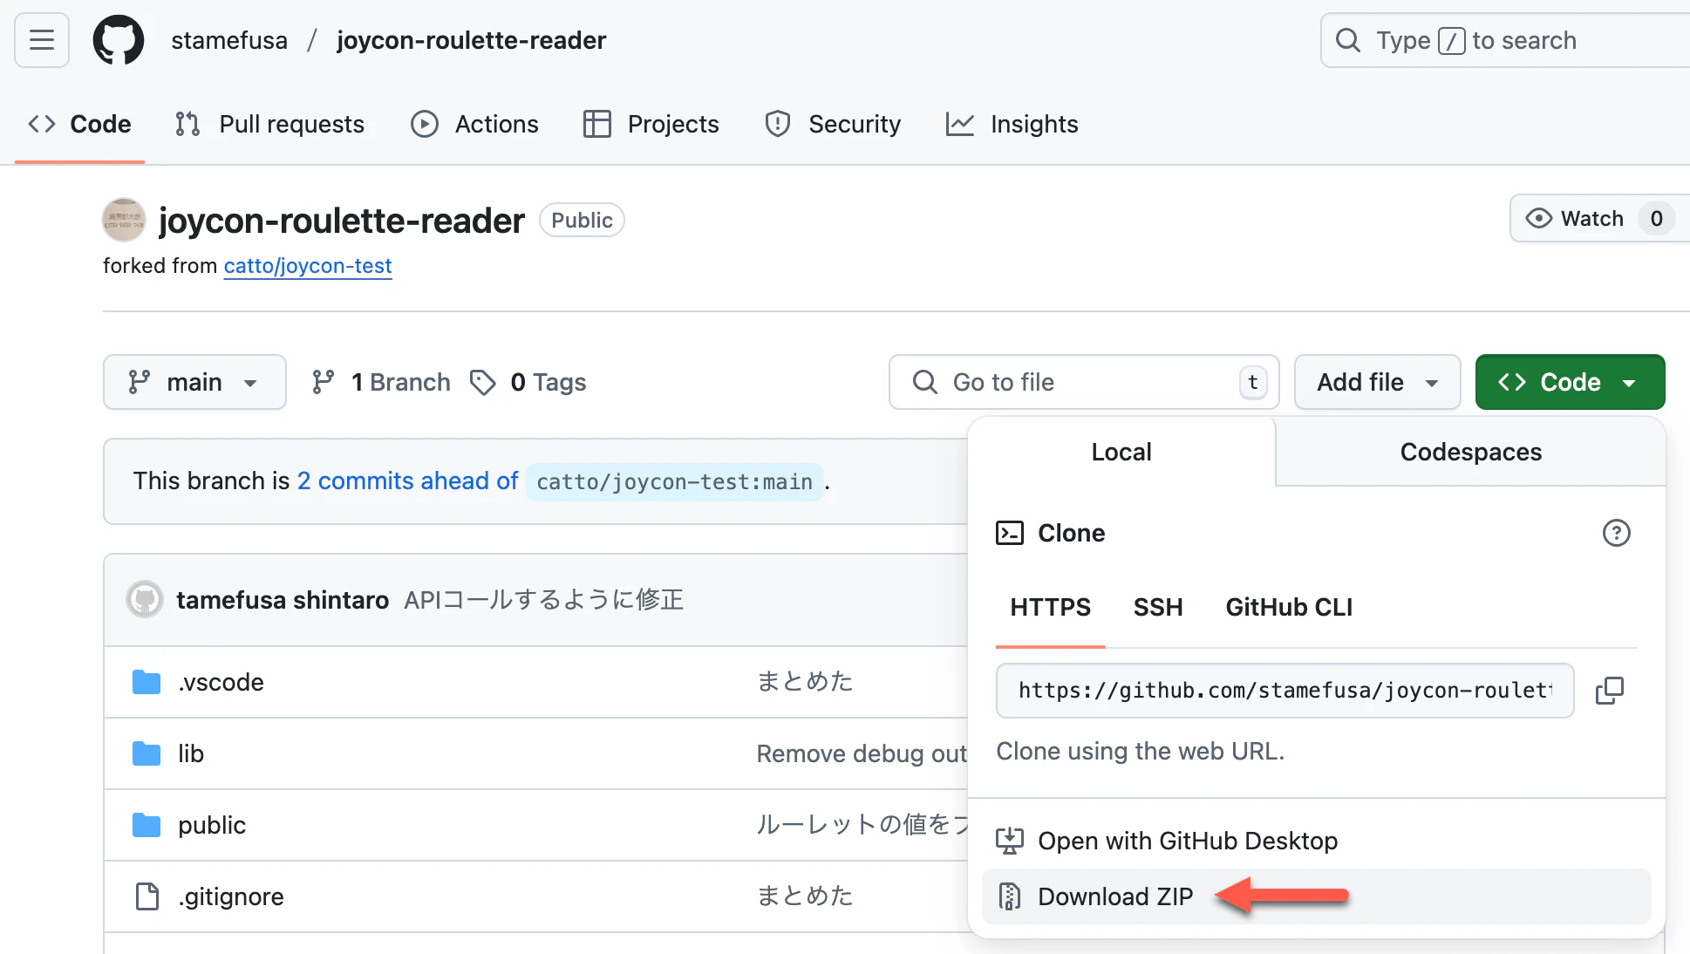Screen dimensions: 1690x954
Task: Click the tamefusa shintaro commit author avatar
Action: pyautogui.click(x=145, y=600)
